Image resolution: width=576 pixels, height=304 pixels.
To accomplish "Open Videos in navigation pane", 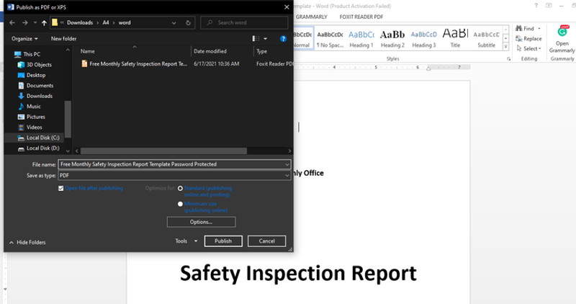I will pos(30,128).
